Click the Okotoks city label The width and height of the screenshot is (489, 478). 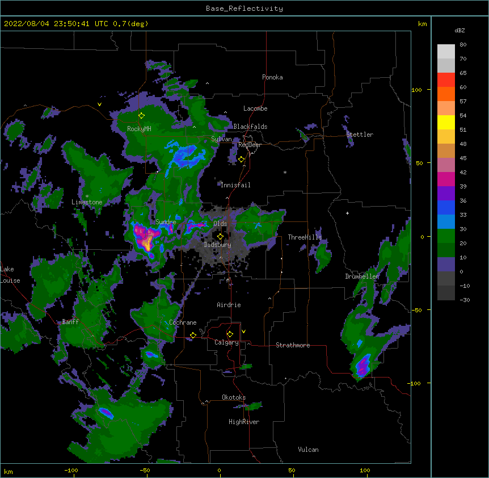coord(234,397)
